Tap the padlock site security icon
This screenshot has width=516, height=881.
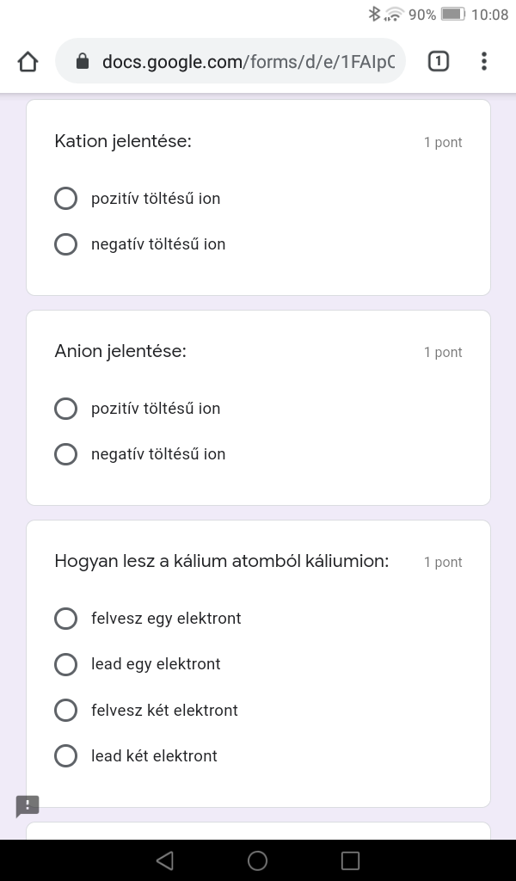point(83,61)
